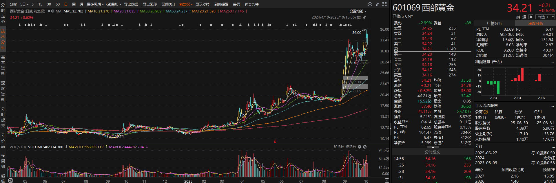556x183 pixels.
Task: Open volume indicator settings gear
Action: click(360, 147)
